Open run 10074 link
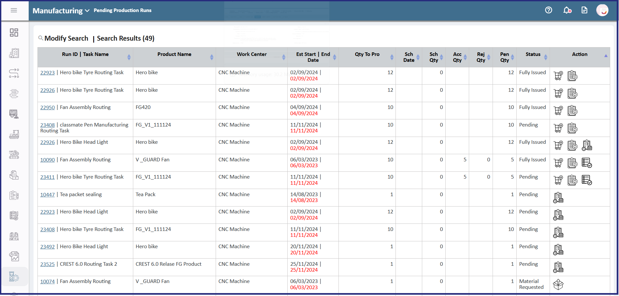Viewport: 619px width, 296px height. click(x=48, y=281)
